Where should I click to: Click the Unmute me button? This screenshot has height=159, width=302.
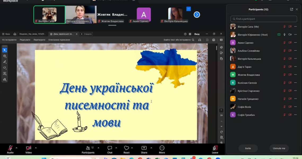(x=279, y=148)
